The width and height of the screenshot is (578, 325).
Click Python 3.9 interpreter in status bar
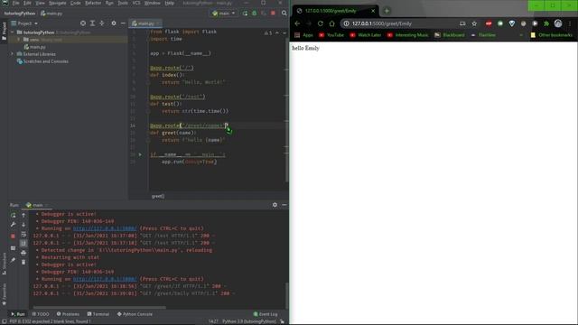[x=249, y=321]
